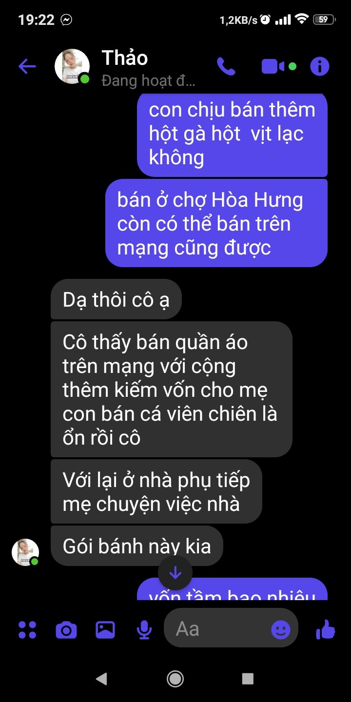Tap the Android back triangle button

point(101,678)
